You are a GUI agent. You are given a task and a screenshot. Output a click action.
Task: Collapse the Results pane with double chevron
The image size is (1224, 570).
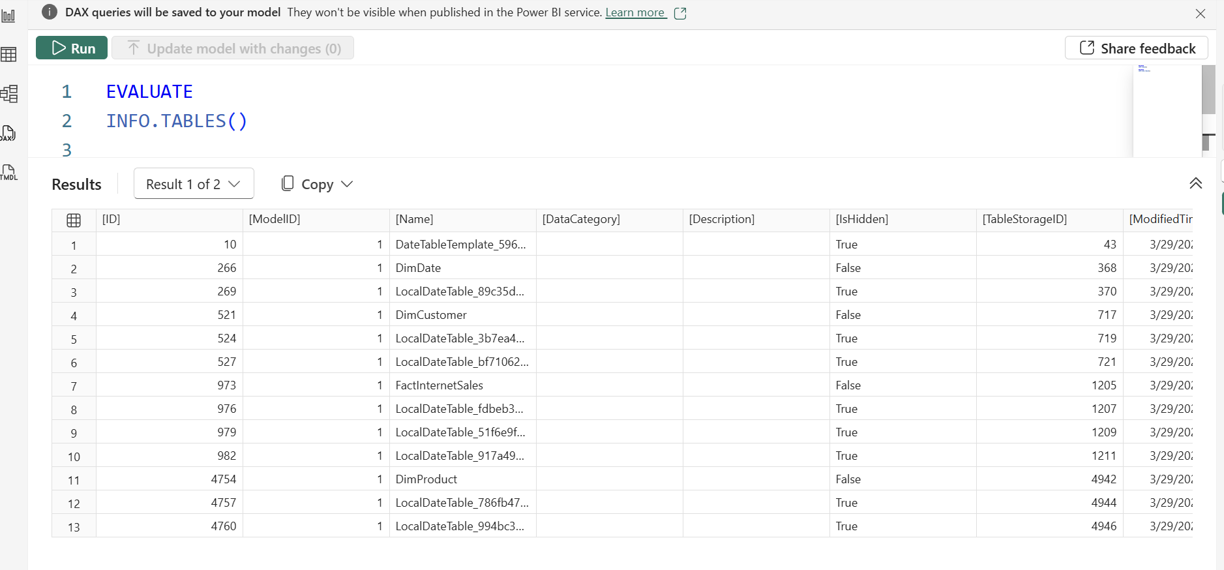(1195, 183)
